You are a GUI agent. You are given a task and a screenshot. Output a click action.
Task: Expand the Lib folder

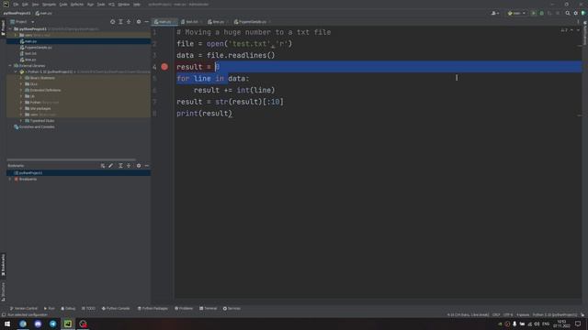[x=21, y=96]
